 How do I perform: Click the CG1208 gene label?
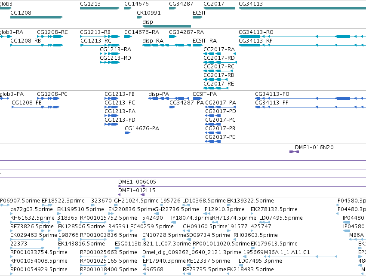(21, 12)
